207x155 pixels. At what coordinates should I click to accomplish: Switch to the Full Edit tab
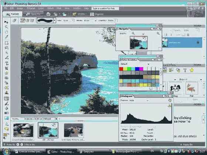(x=13, y=14)
